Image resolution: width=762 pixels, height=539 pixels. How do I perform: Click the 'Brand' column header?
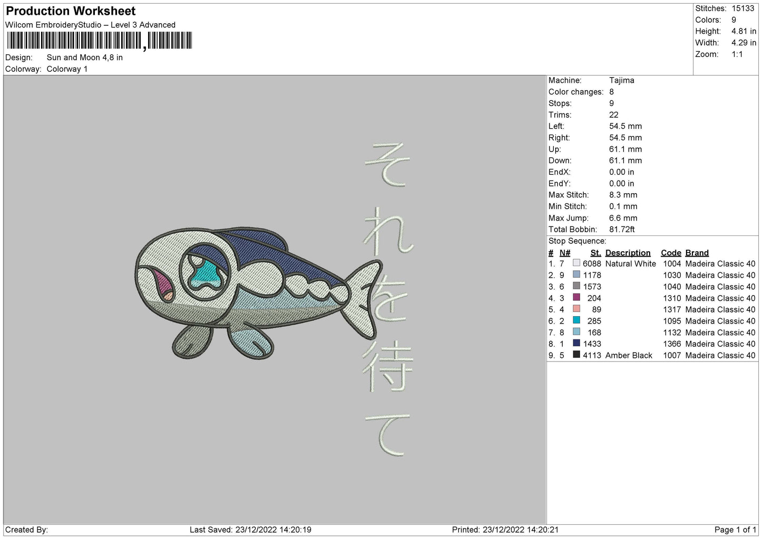pyautogui.click(x=697, y=253)
